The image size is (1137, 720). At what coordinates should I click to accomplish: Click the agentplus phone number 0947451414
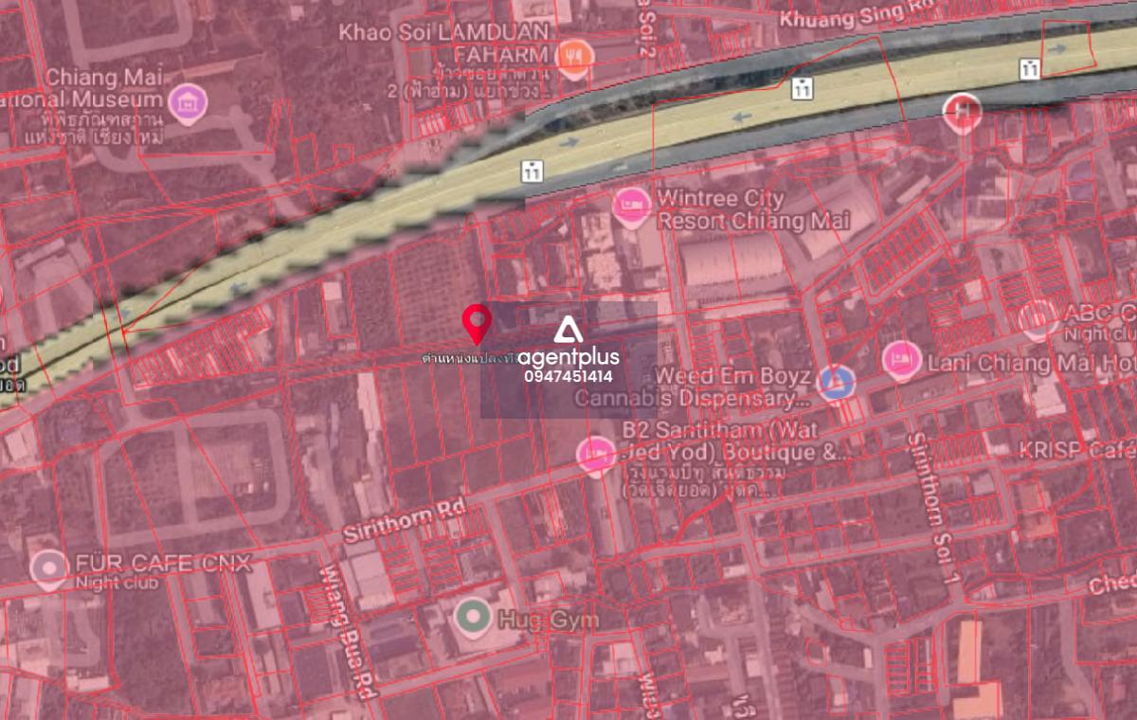[x=568, y=376]
